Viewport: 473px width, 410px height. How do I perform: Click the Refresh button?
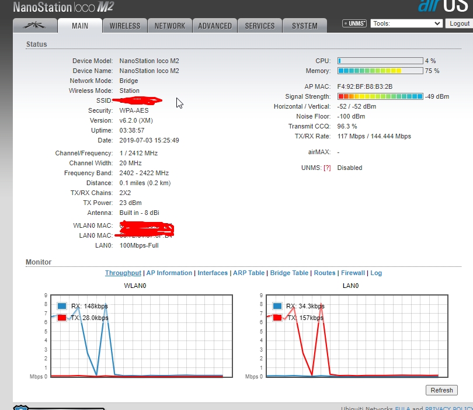441,390
